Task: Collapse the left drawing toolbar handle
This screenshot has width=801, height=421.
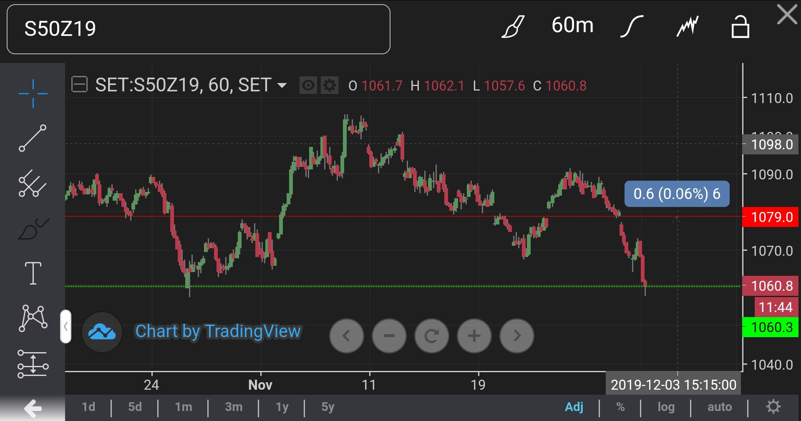Action: [x=65, y=327]
